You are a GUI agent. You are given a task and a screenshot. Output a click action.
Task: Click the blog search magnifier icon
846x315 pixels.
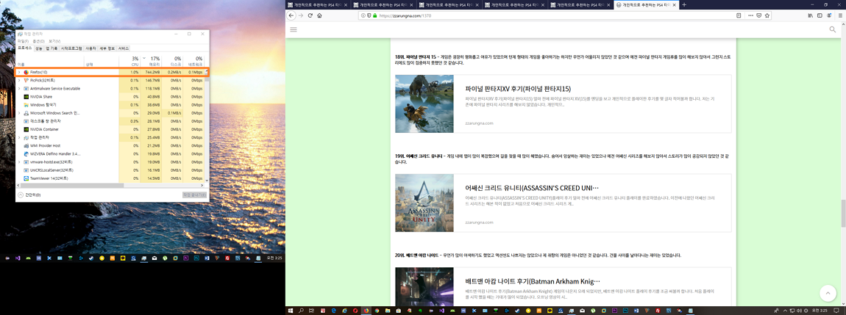[x=833, y=29]
